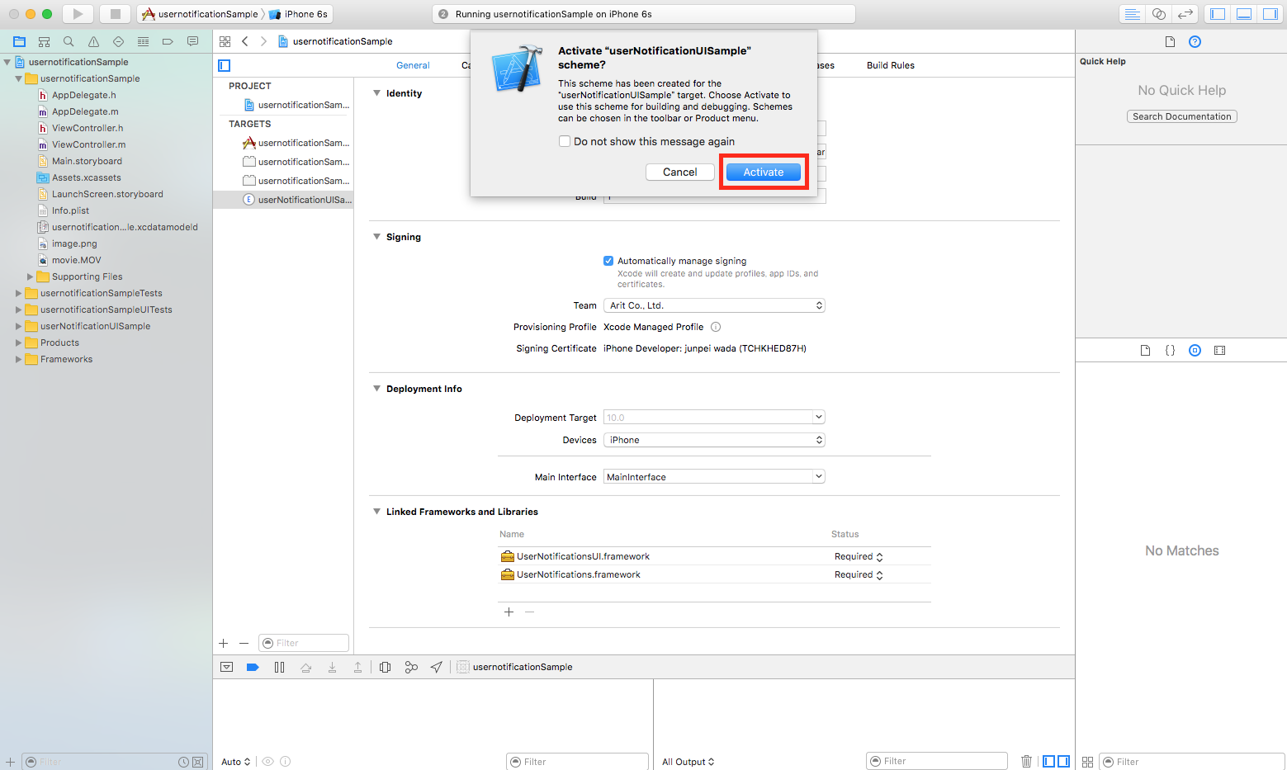The height and width of the screenshot is (770, 1287).
Task: Change UserNotifications.framework Required status
Action: [859, 574]
